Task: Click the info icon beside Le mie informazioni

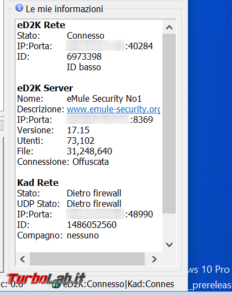Action: [x=19, y=8]
